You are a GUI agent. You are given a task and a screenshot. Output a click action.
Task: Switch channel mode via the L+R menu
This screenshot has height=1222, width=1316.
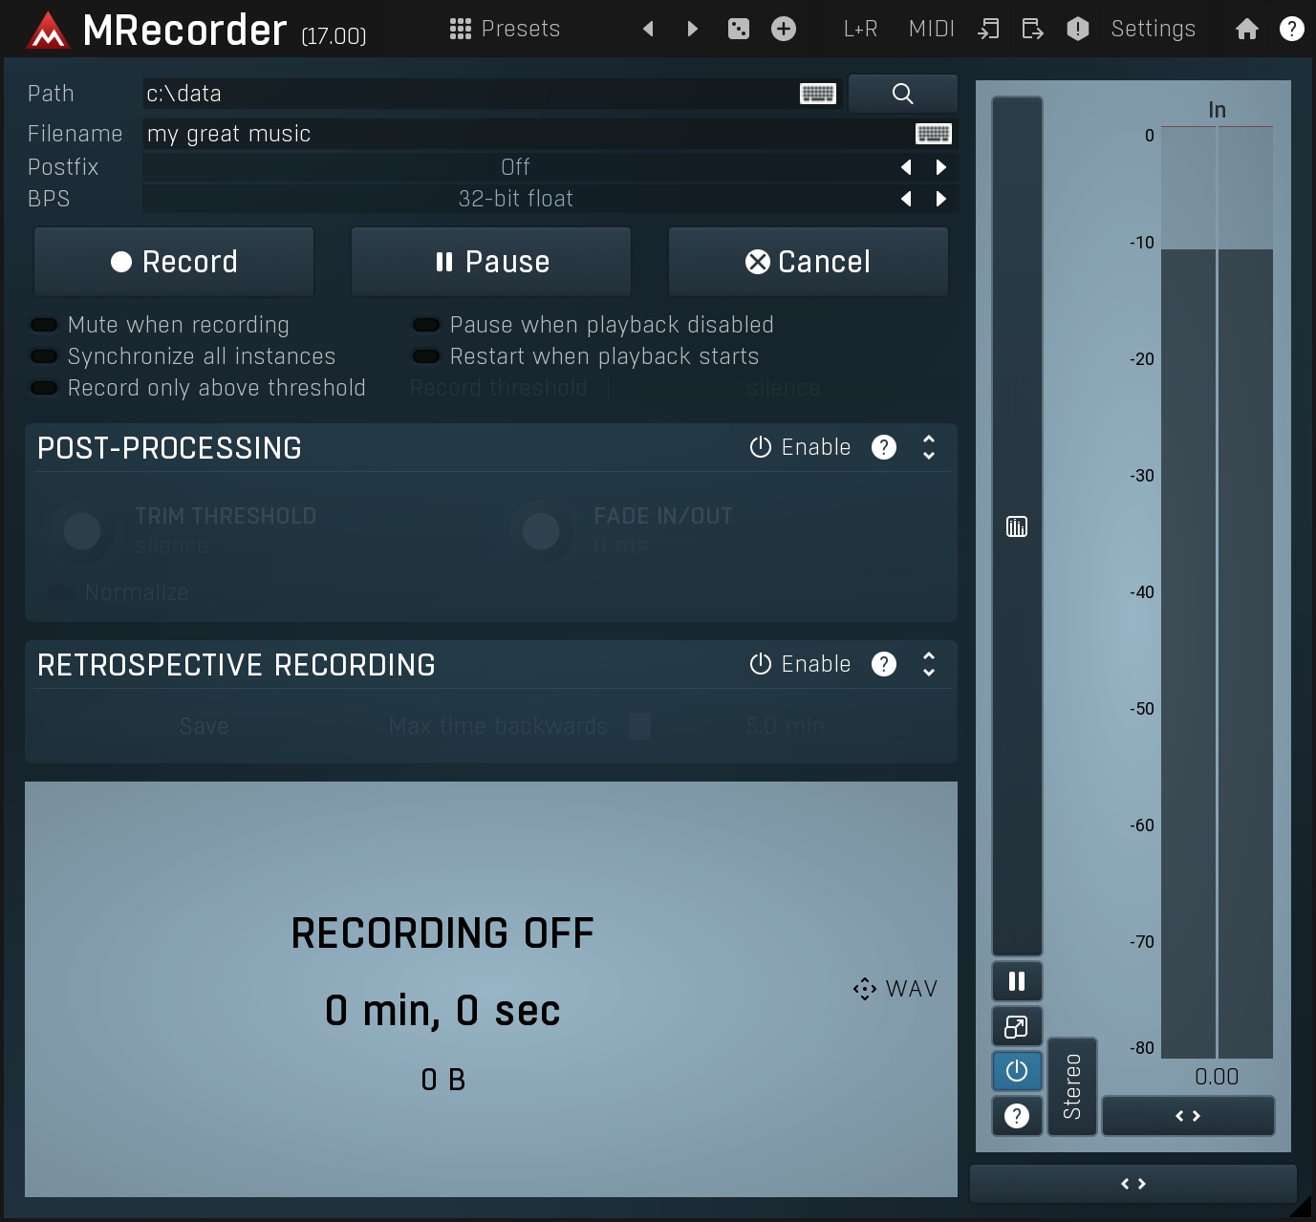858,29
